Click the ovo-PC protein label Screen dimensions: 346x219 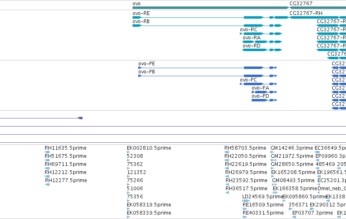pos(248,80)
